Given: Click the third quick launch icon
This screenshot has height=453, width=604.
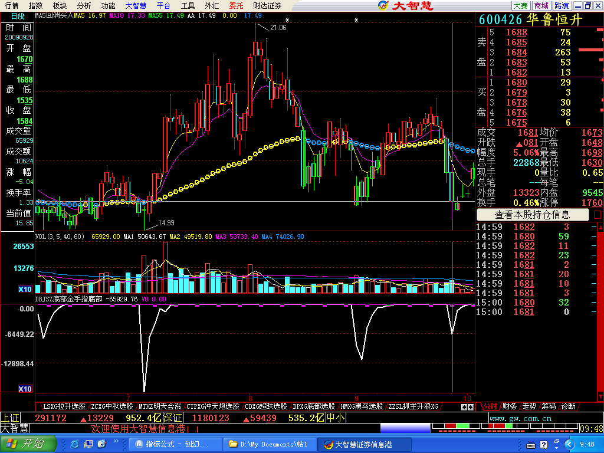Looking at the screenshot, I should click(101, 445).
